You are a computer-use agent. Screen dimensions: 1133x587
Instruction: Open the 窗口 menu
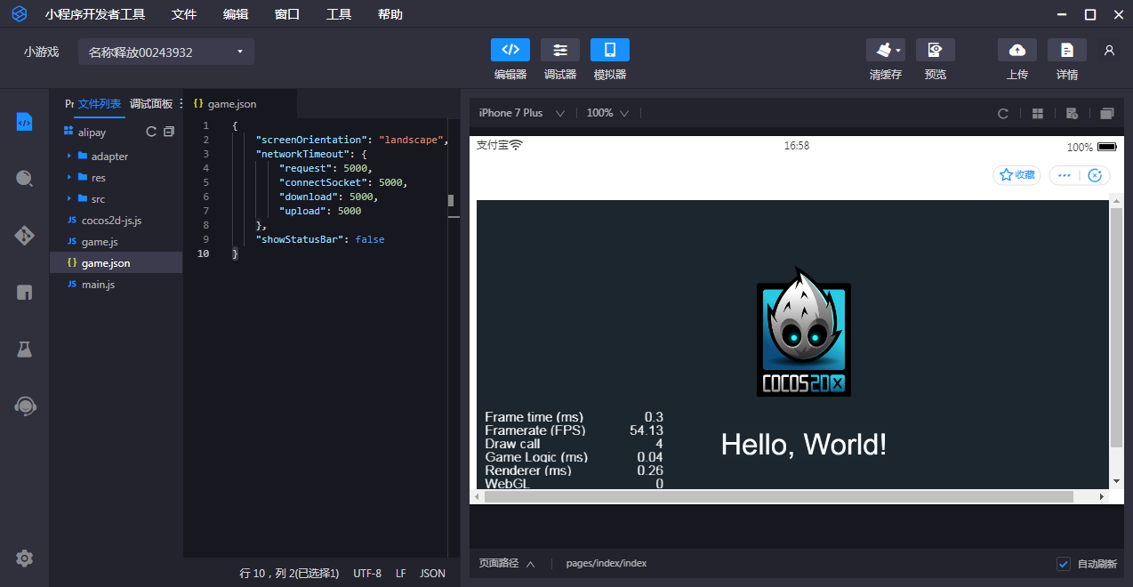click(287, 14)
